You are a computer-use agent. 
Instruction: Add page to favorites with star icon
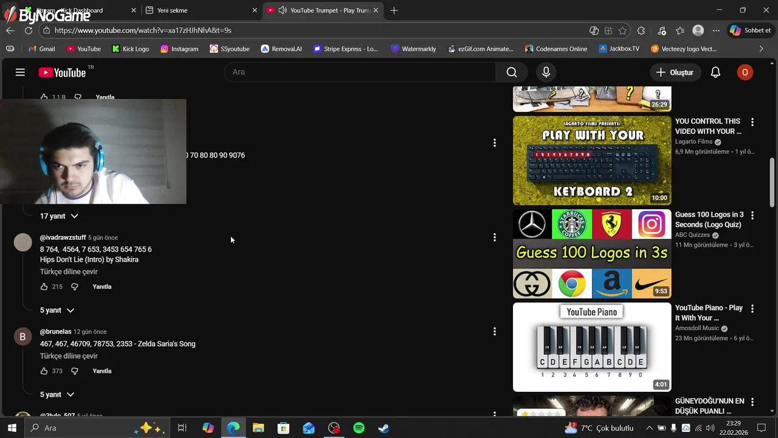tap(622, 30)
